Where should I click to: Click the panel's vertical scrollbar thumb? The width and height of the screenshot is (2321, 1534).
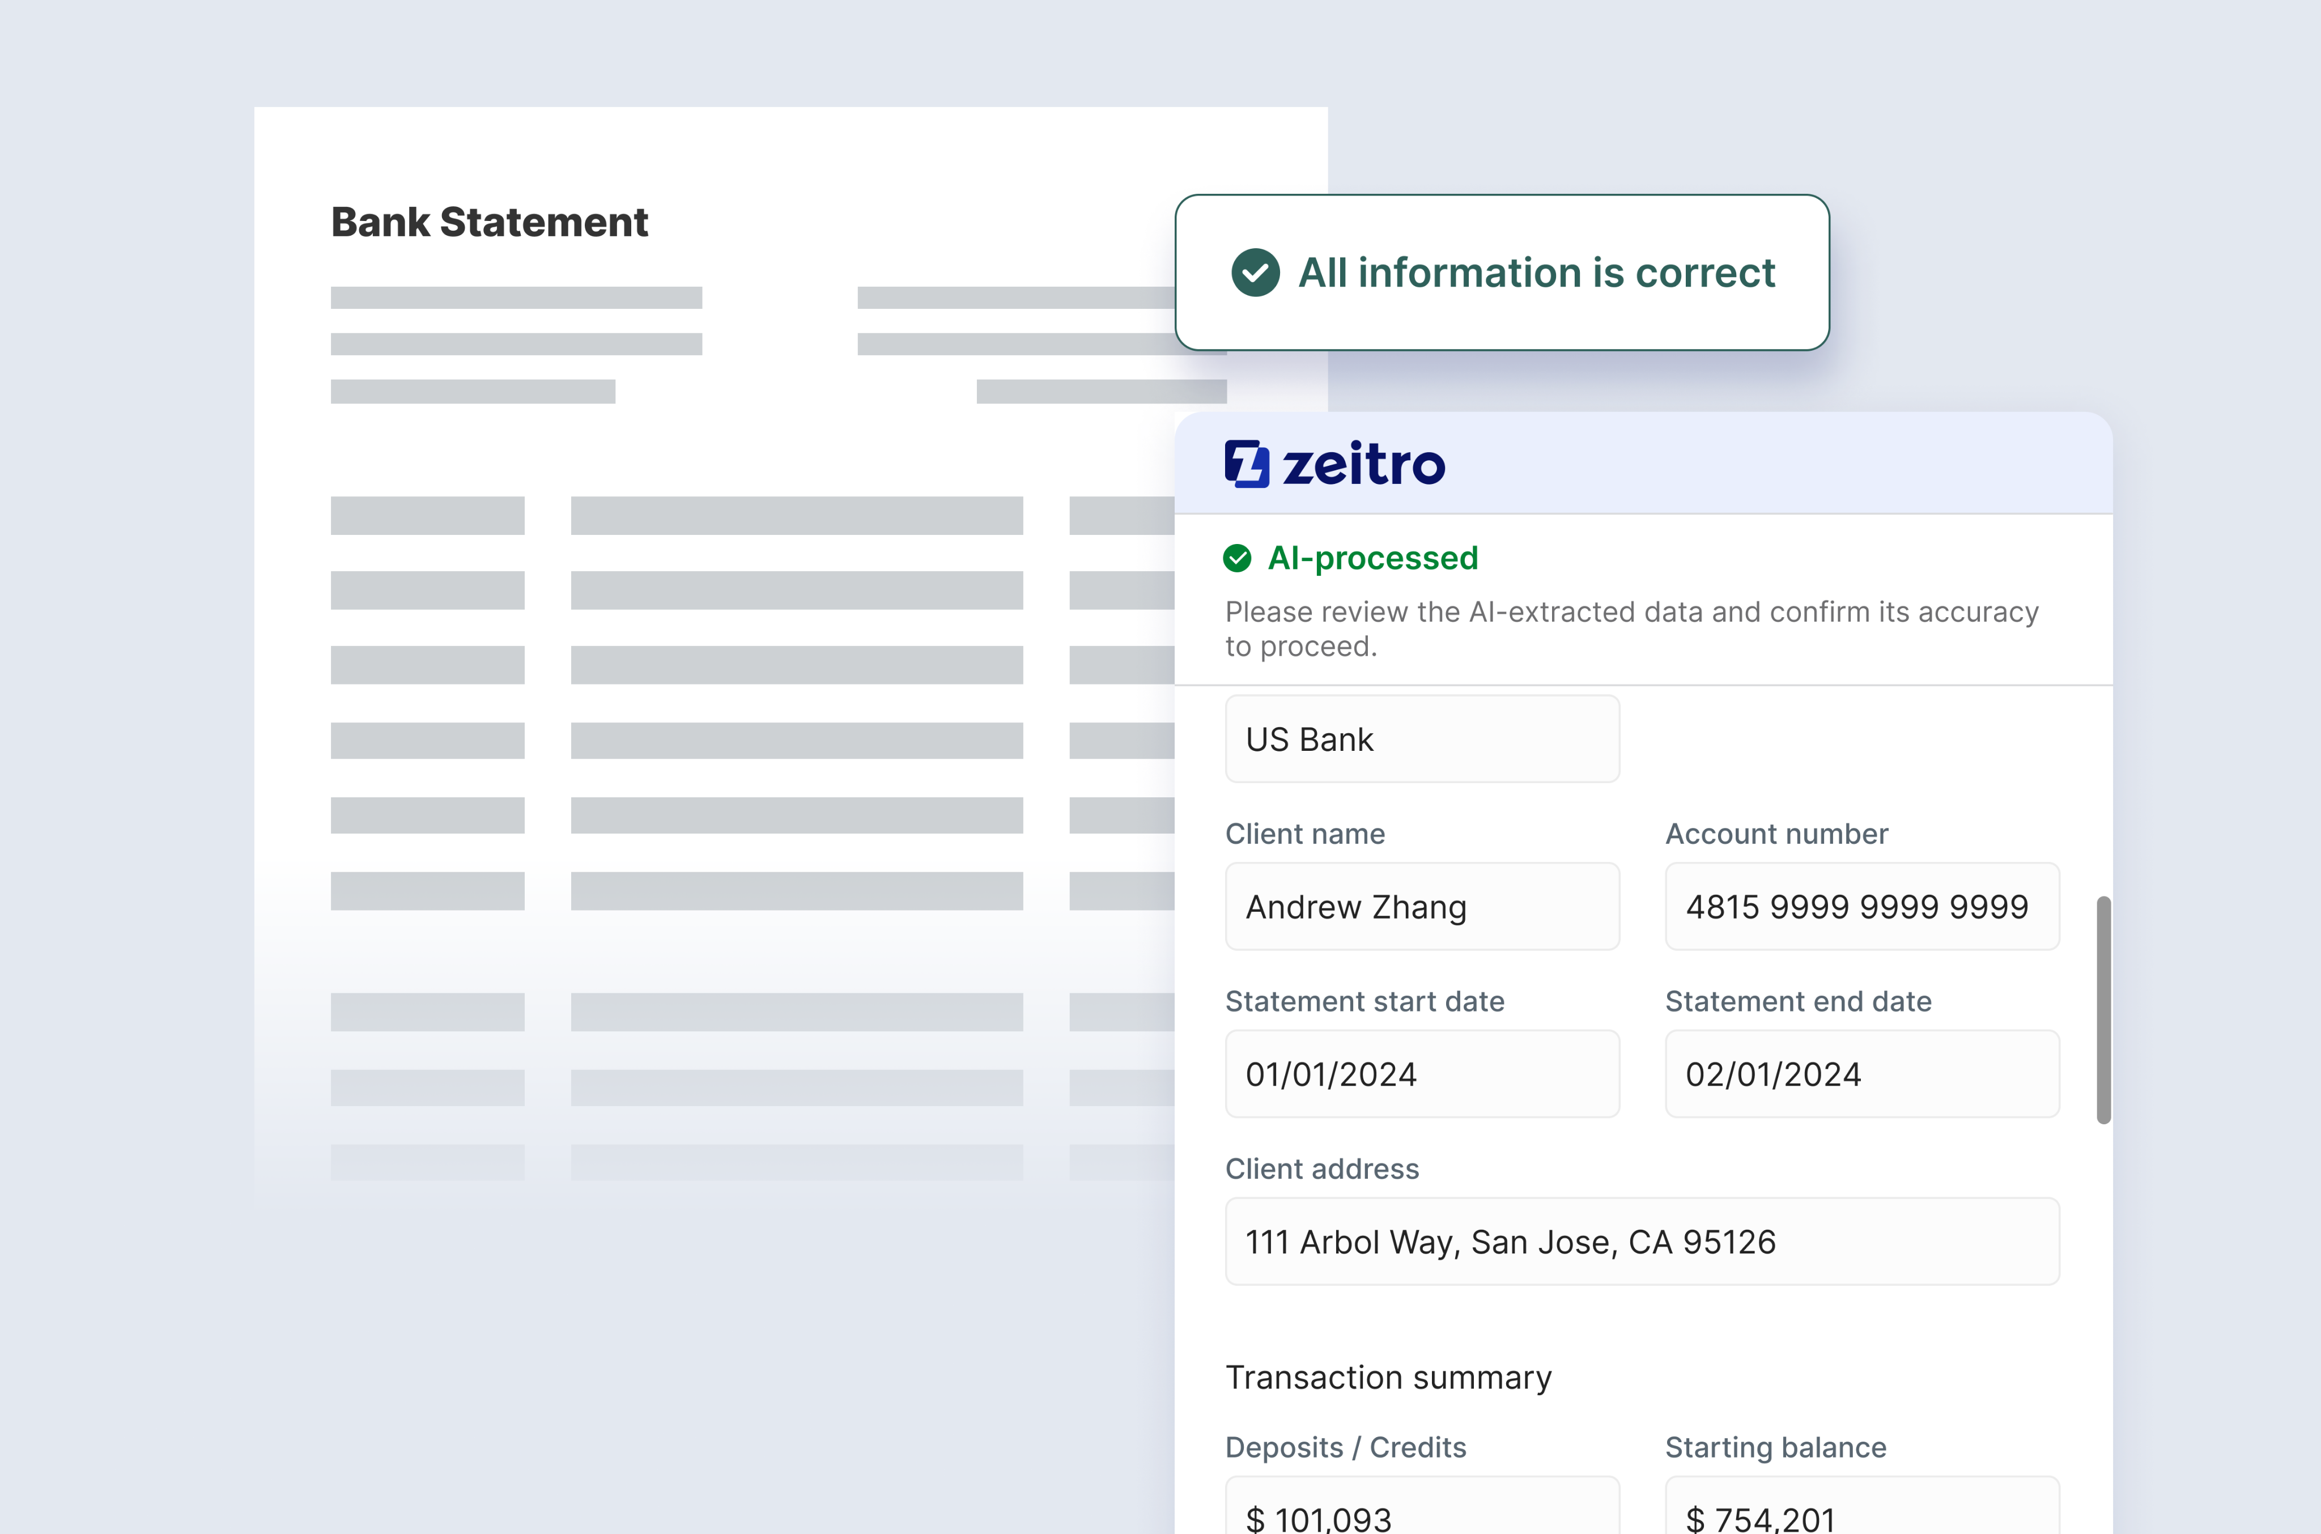(2103, 1010)
